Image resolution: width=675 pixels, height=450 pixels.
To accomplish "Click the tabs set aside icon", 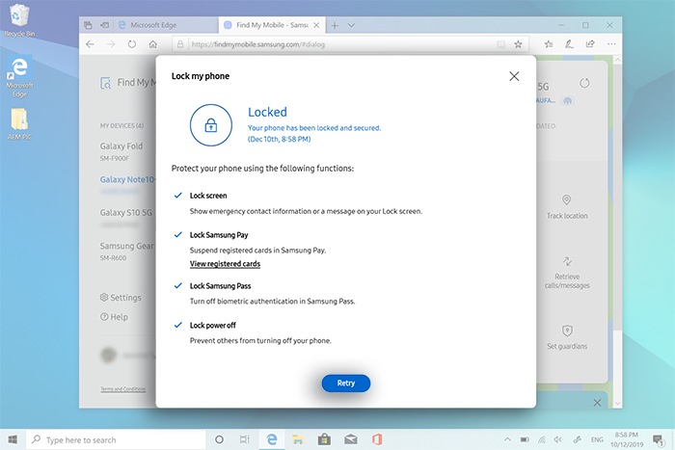I will [x=88, y=25].
